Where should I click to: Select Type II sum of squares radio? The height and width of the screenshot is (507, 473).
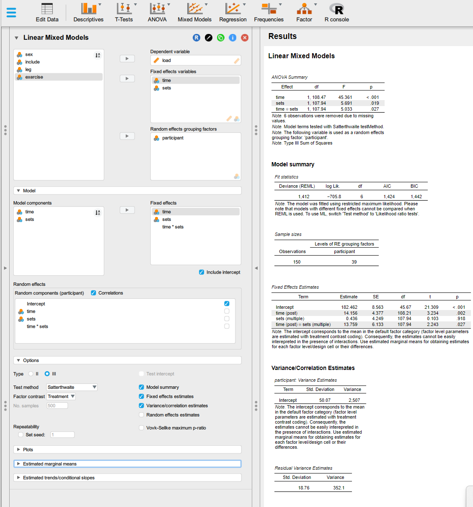click(31, 374)
